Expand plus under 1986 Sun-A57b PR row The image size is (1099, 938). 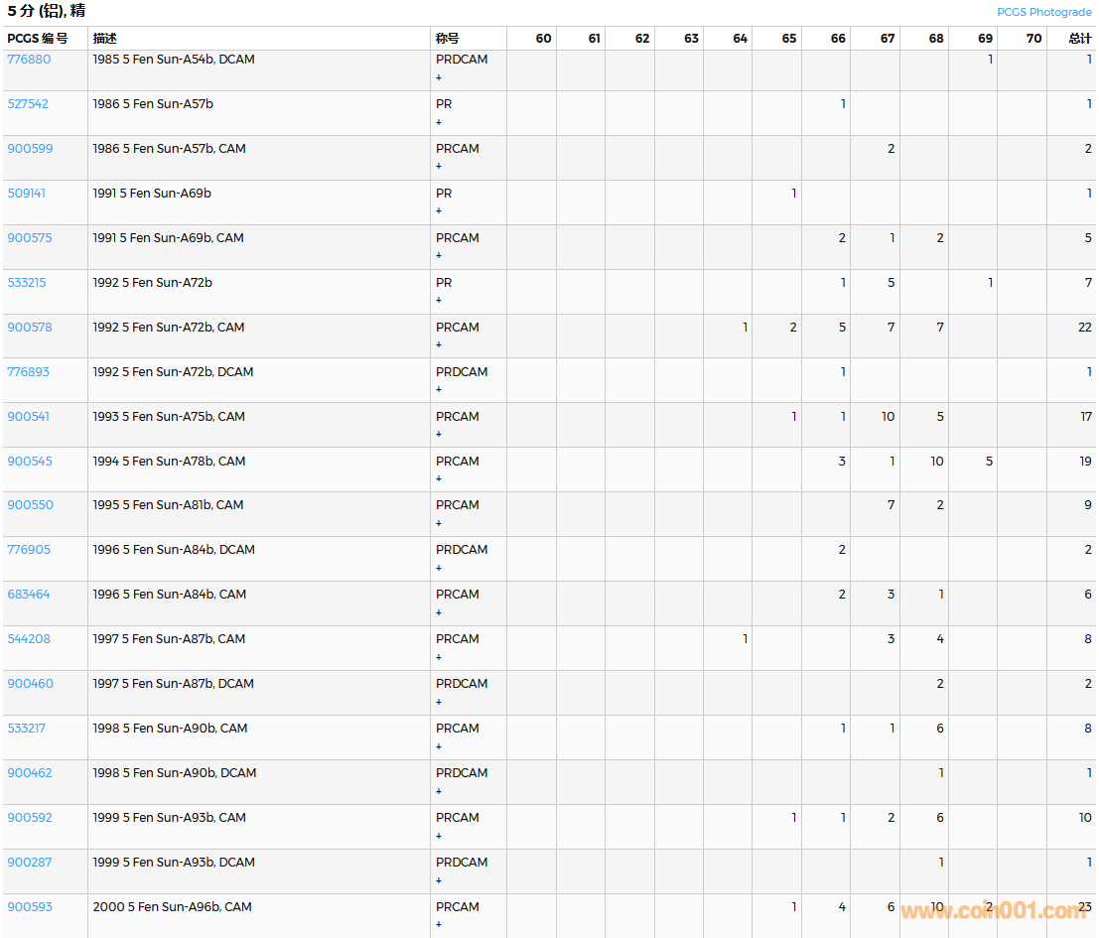(439, 122)
